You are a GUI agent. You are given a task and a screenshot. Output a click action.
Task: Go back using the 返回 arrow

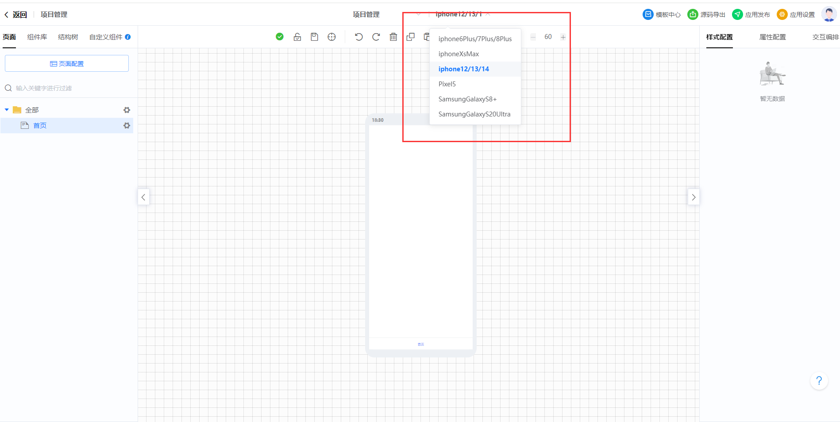[15, 15]
